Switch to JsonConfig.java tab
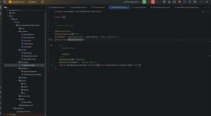211x116 pixels. [139, 7]
